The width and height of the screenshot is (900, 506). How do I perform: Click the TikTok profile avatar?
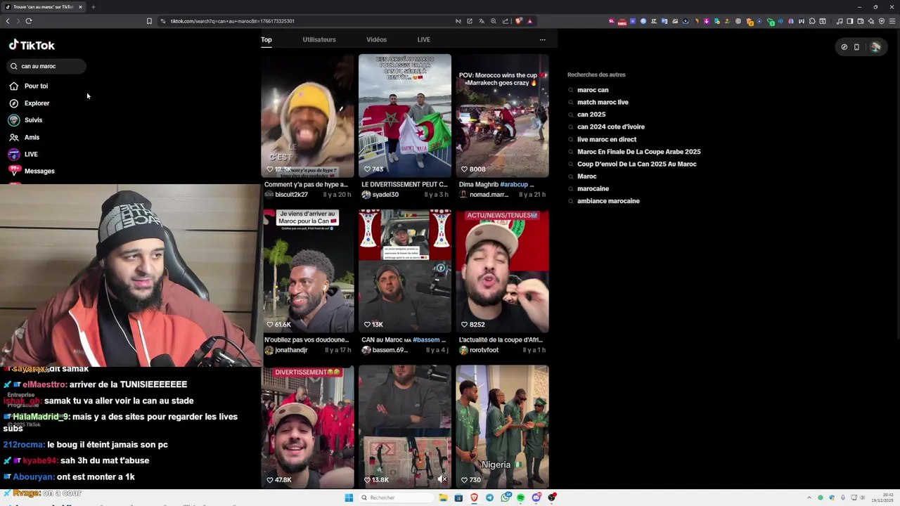(x=875, y=47)
